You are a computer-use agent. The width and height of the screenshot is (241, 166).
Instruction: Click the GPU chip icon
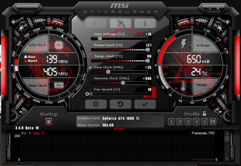pyautogui.click(x=59, y=45)
